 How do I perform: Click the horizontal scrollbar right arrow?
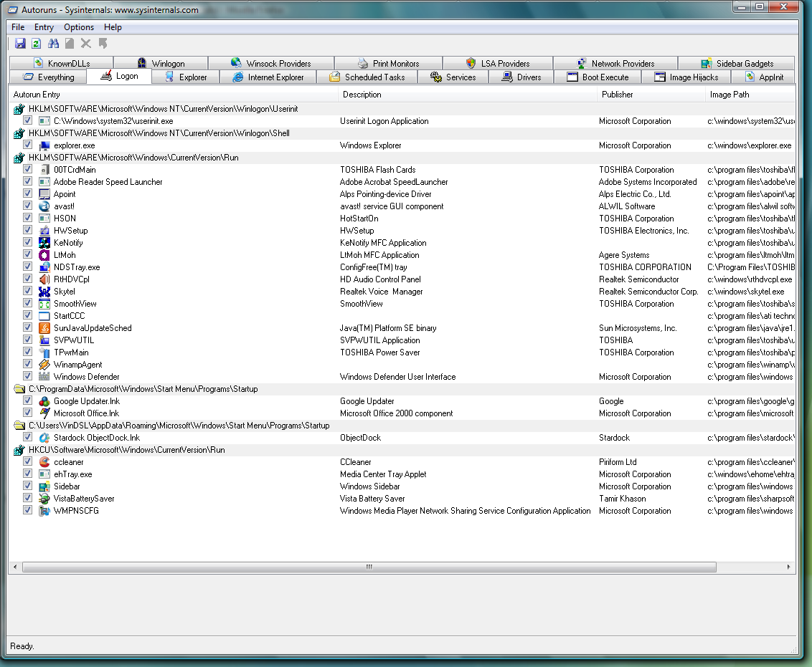tap(789, 567)
